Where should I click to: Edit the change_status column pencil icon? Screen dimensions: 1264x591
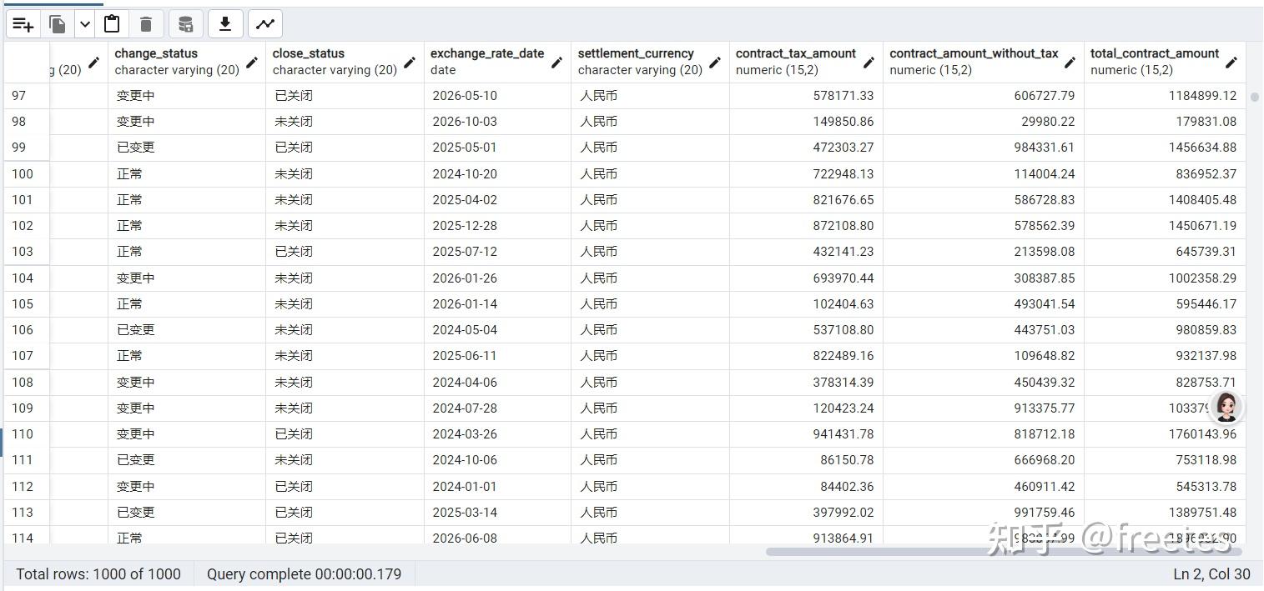252,62
